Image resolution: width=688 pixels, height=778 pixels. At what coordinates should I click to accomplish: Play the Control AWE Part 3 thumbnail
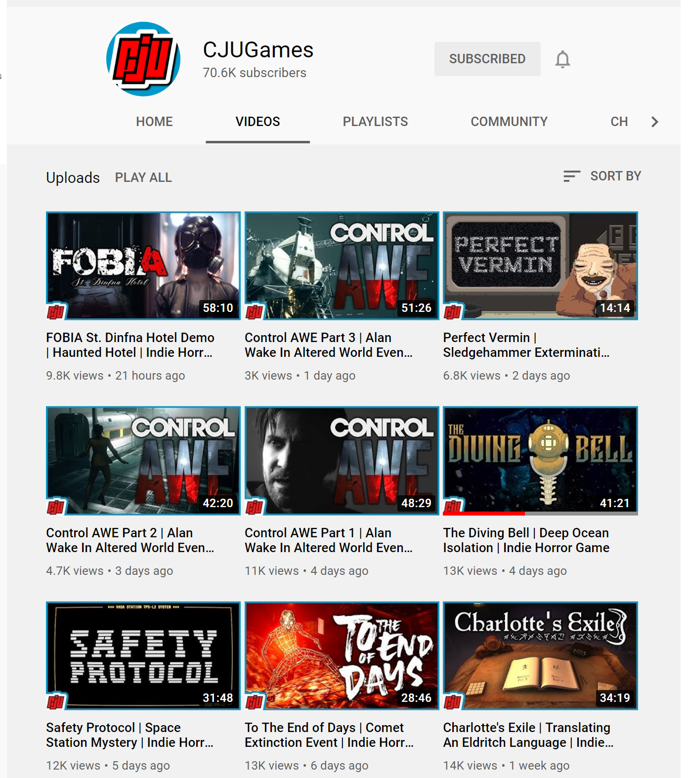[342, 265]
